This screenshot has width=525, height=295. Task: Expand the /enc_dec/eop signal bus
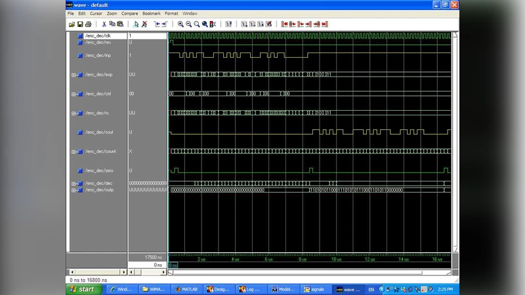click(73, 75)
